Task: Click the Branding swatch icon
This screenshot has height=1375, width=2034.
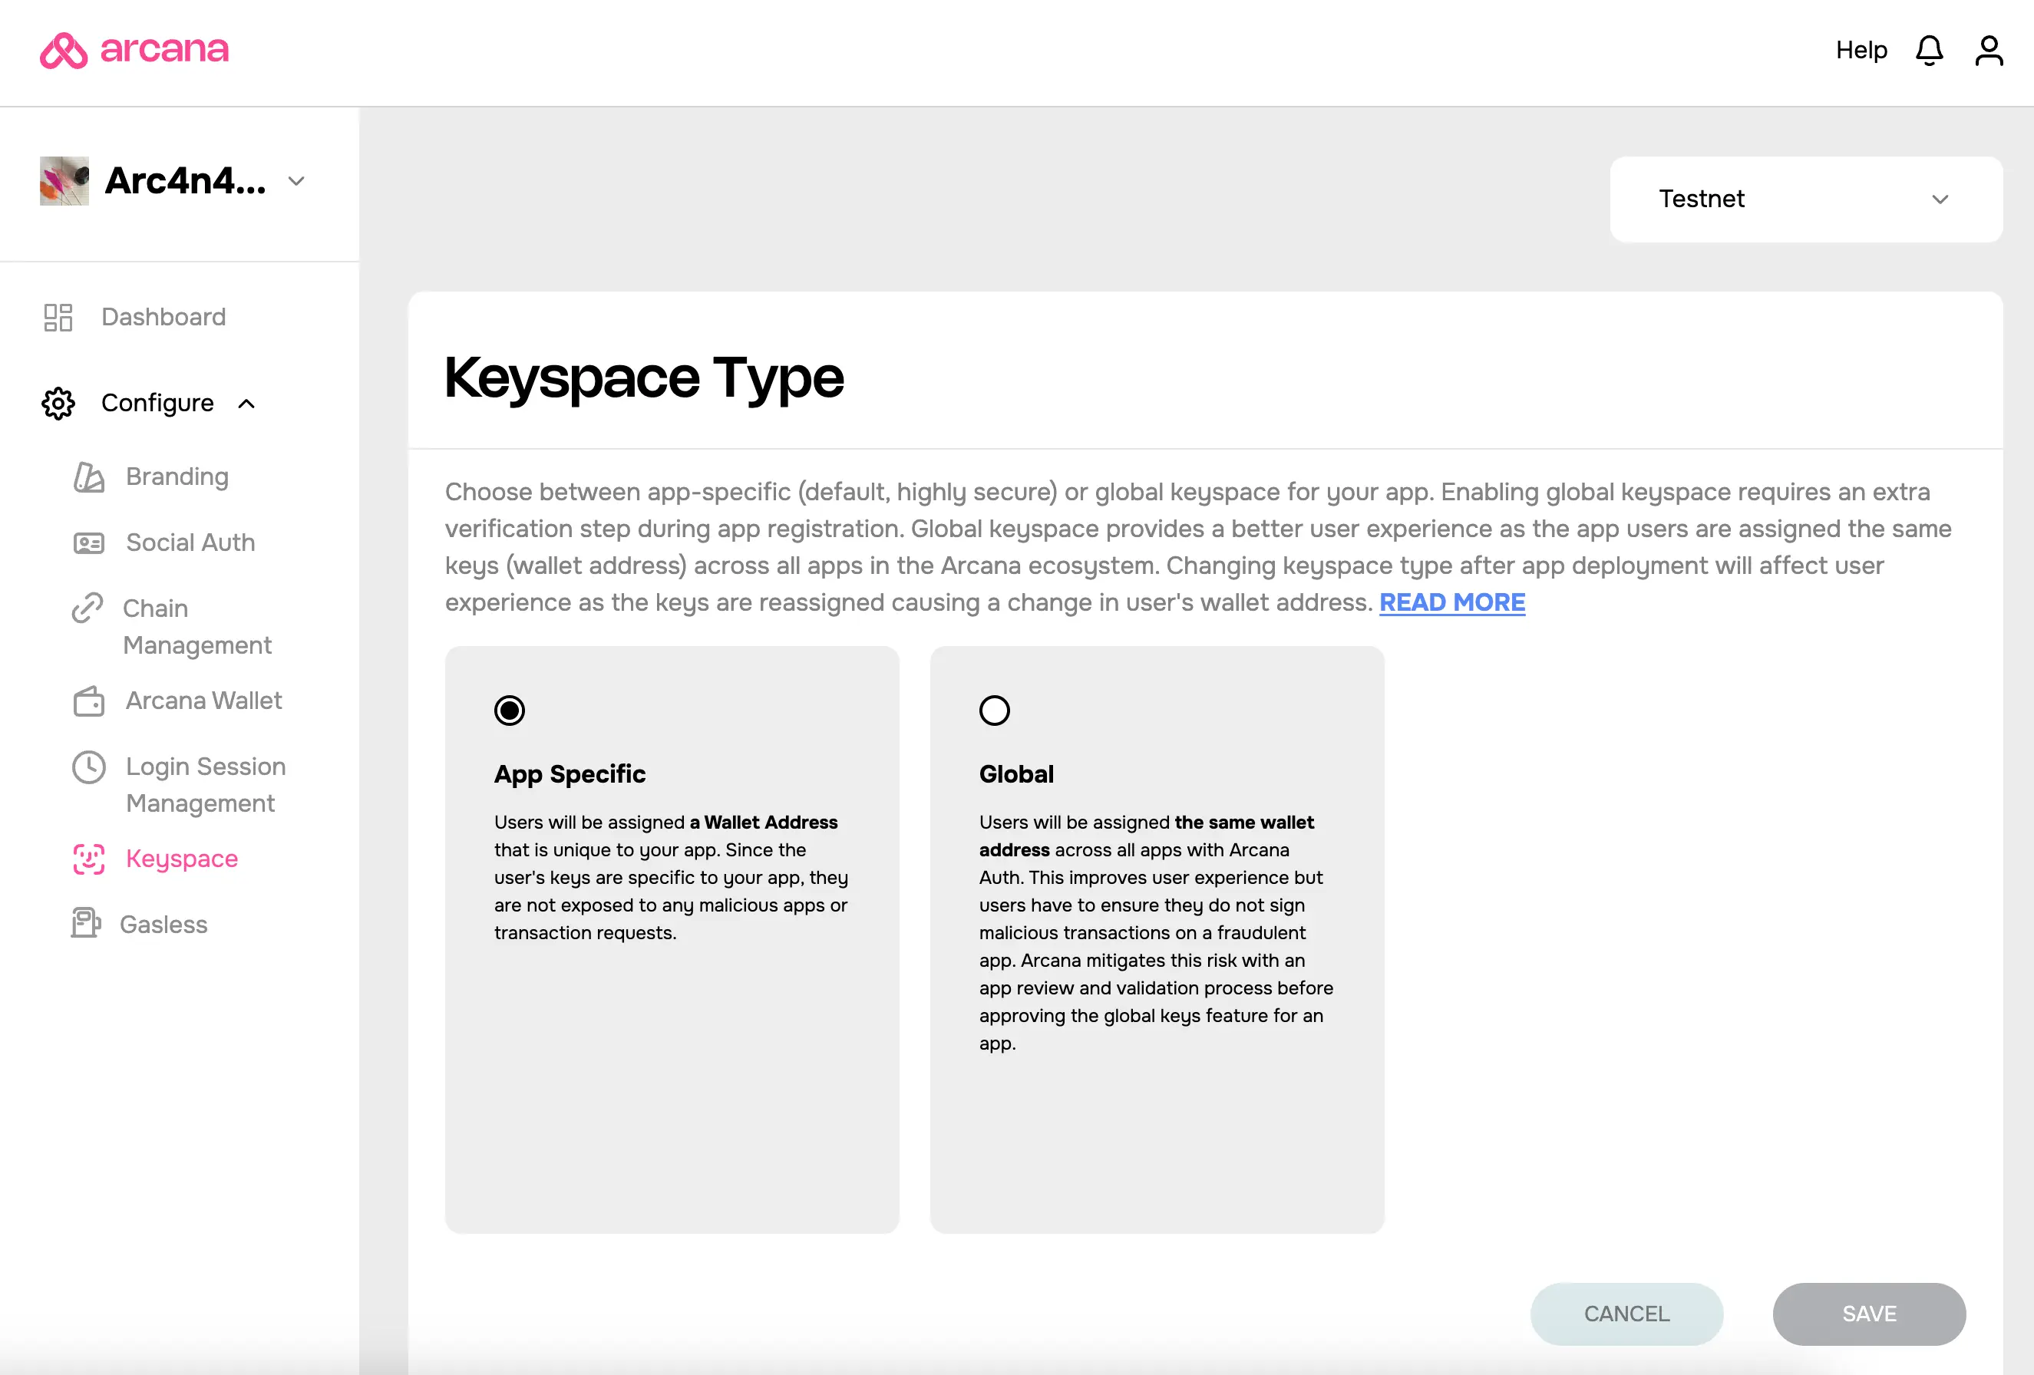Action: click(x=88, y=476)
